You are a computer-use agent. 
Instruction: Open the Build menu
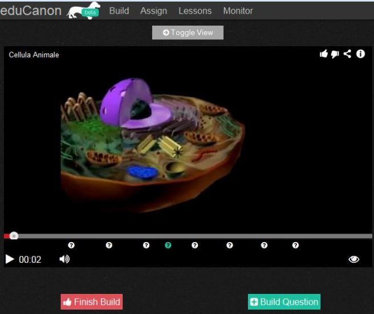[119, 11]
